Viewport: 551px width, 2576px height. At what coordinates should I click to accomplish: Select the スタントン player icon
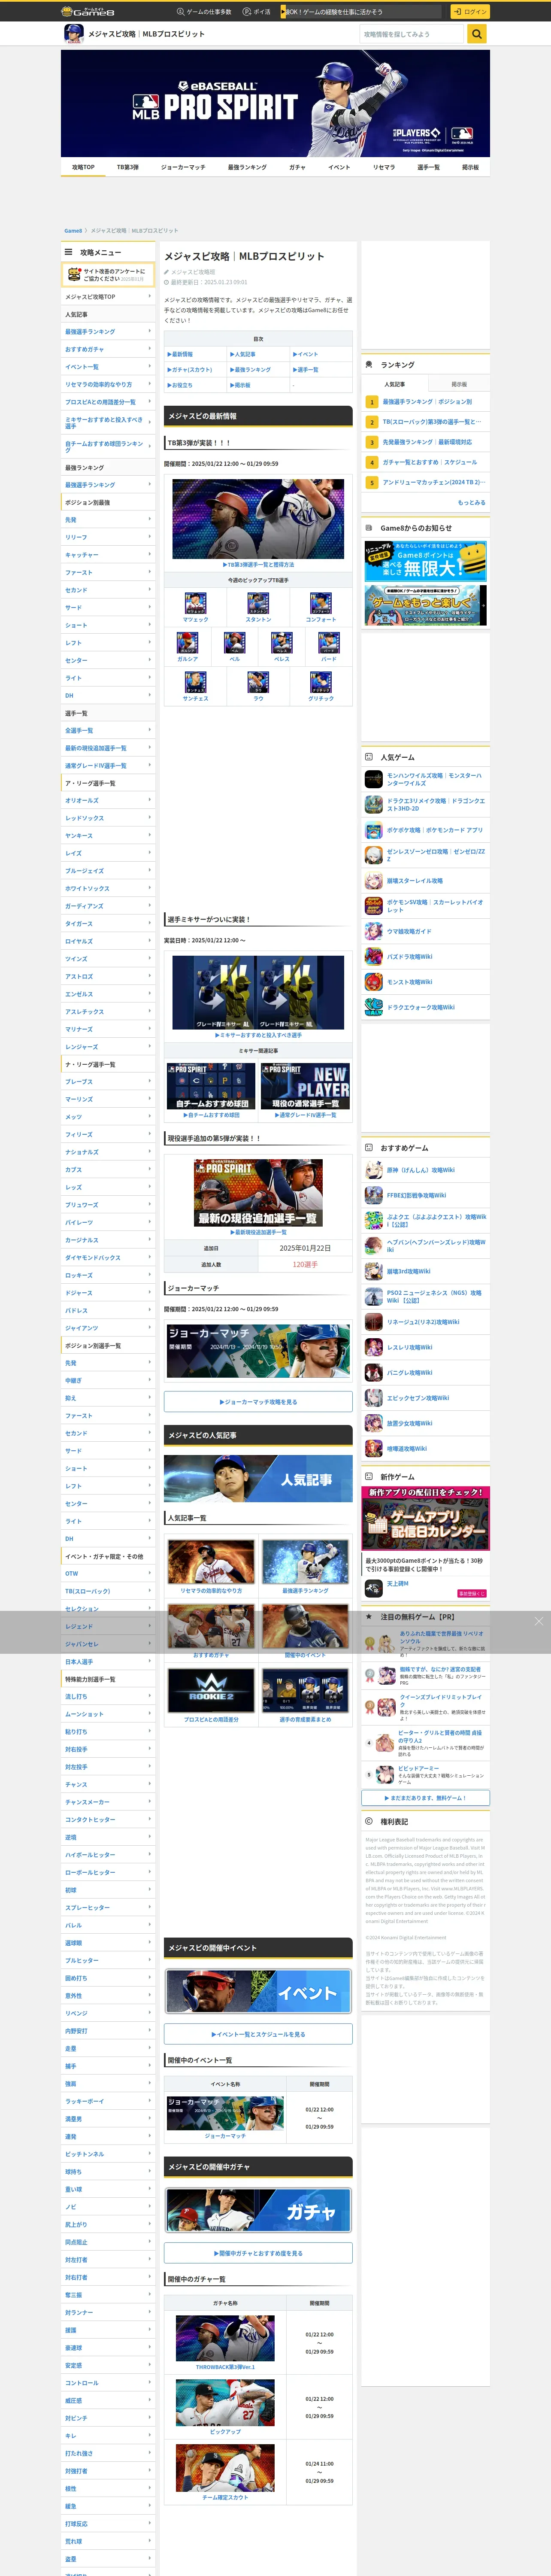258,603
